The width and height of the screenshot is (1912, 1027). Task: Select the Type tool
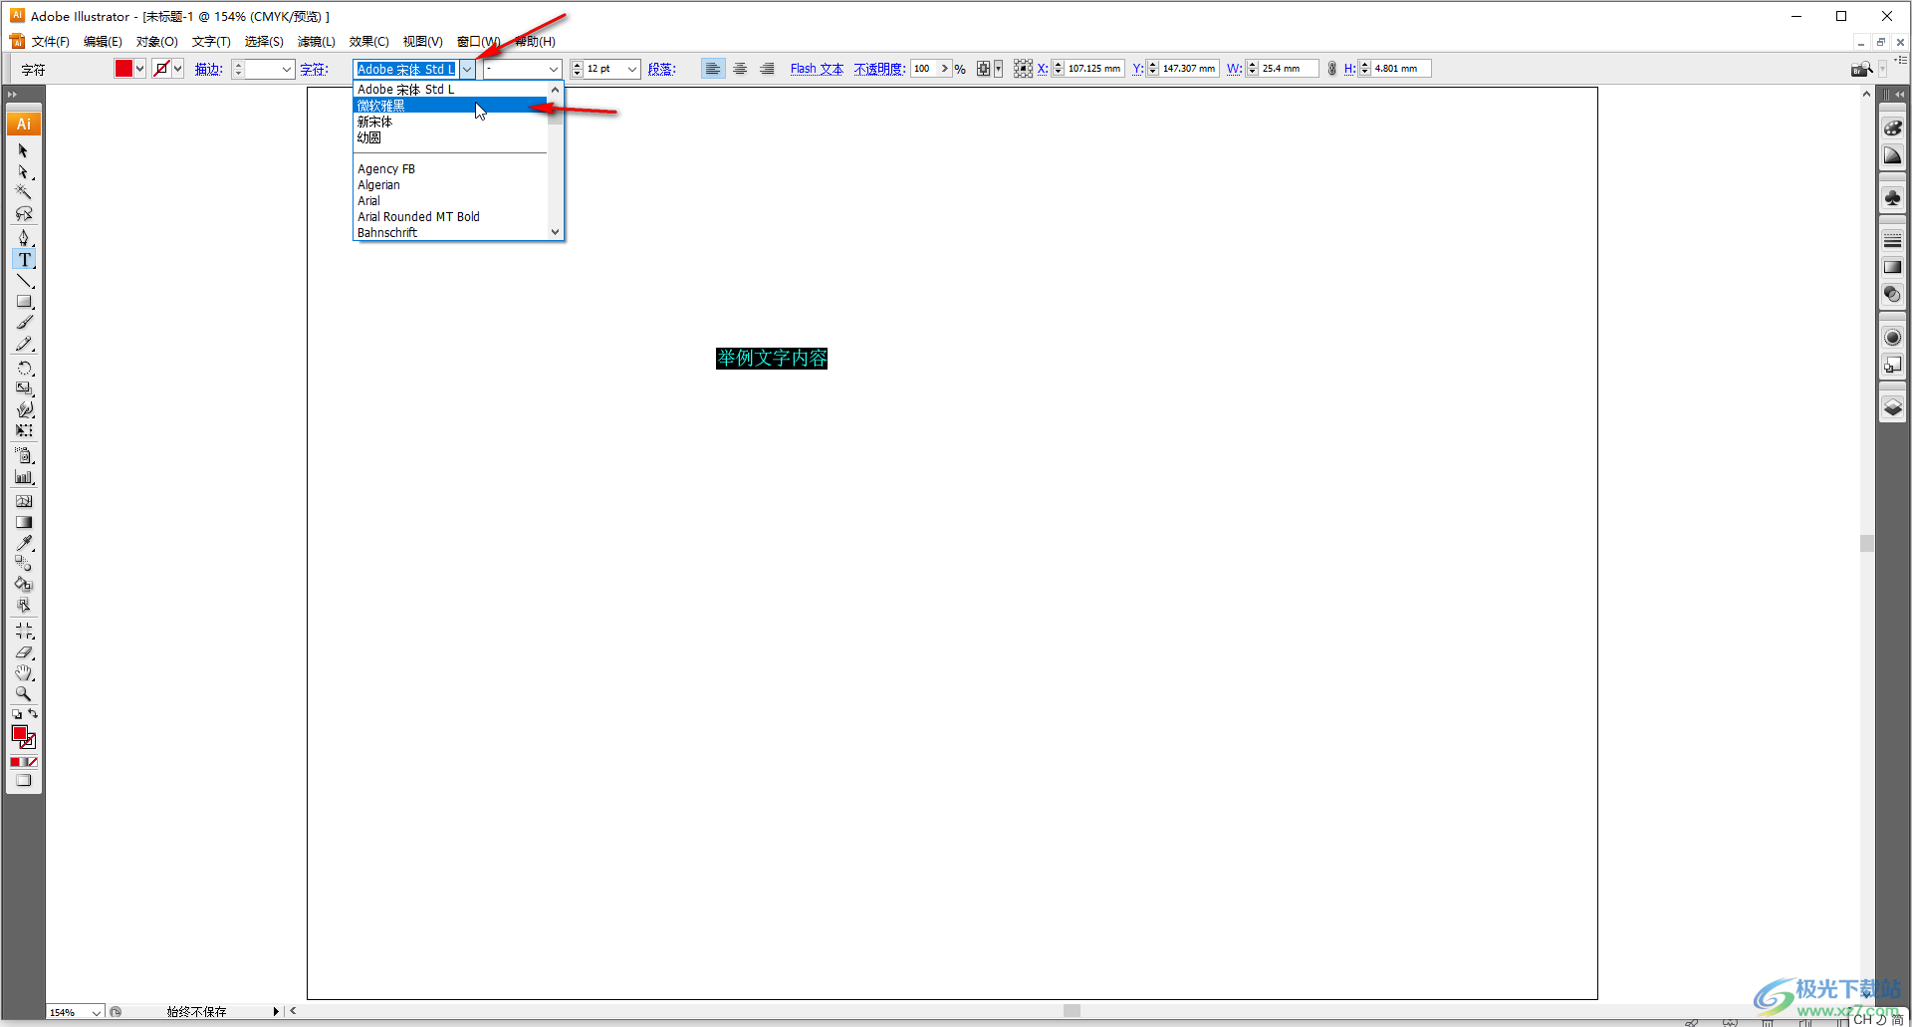(x=24, y=260)
